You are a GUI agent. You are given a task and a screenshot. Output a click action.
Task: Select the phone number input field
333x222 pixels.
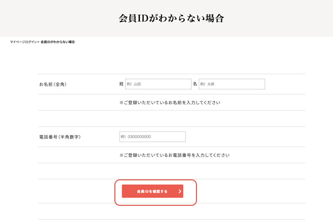point(152,137)
